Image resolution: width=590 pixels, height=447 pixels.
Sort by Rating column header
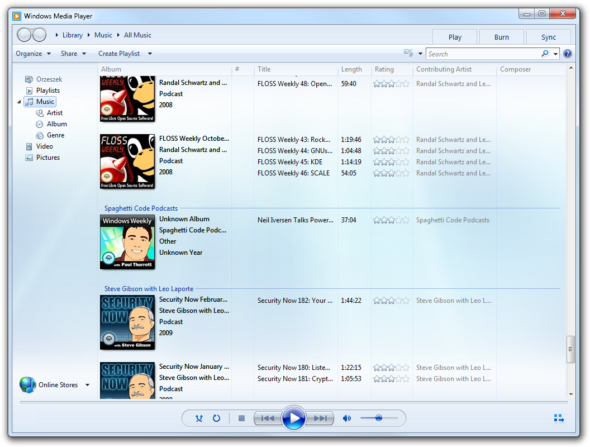coord(392,69)
